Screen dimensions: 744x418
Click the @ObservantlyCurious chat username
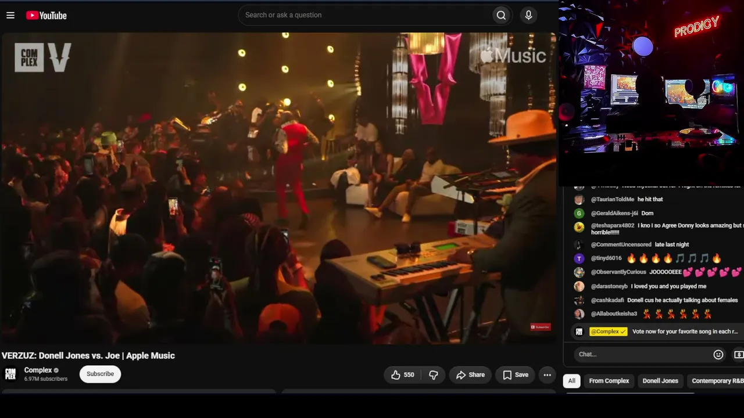click(618, 272)
